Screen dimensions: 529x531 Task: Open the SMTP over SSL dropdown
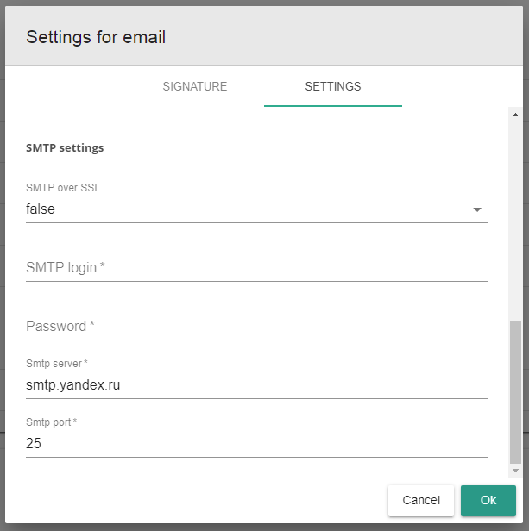point(256,209)
